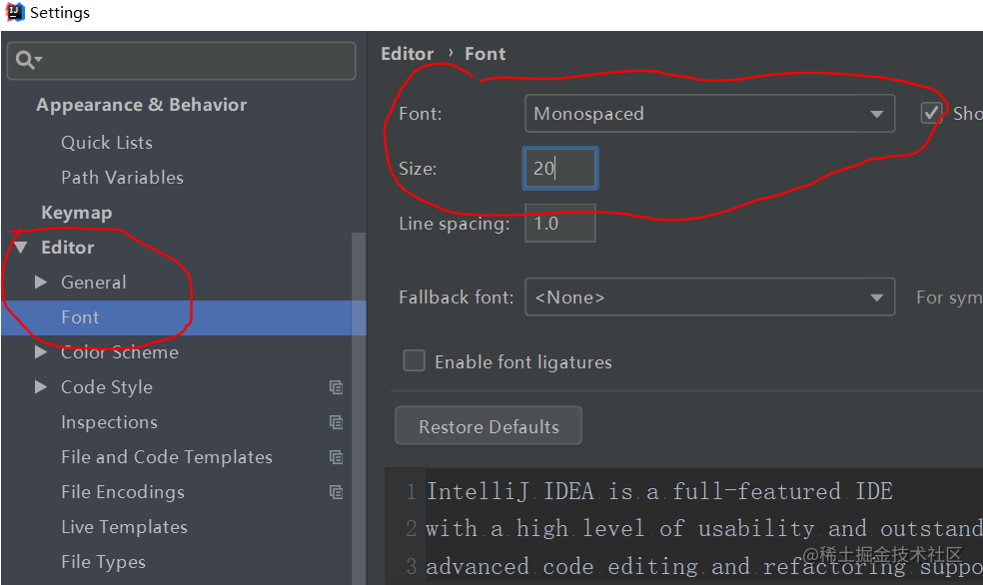
Task: Open File Encodings settings page
Action: coord(123,492)
